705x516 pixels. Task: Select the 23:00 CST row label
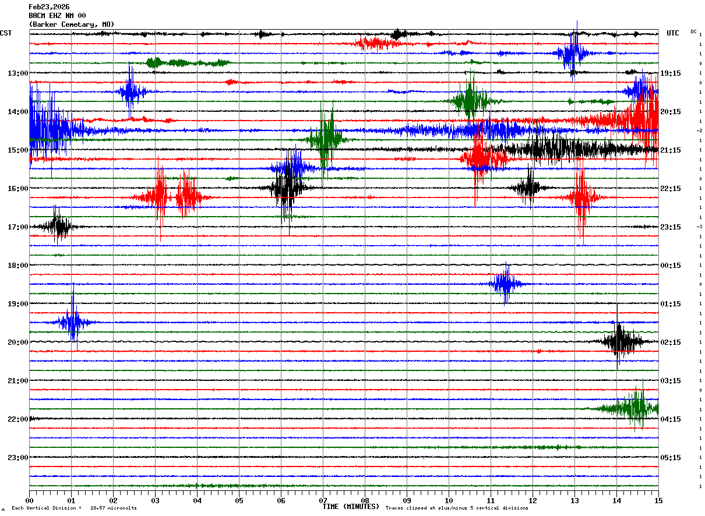coord(17,458)
